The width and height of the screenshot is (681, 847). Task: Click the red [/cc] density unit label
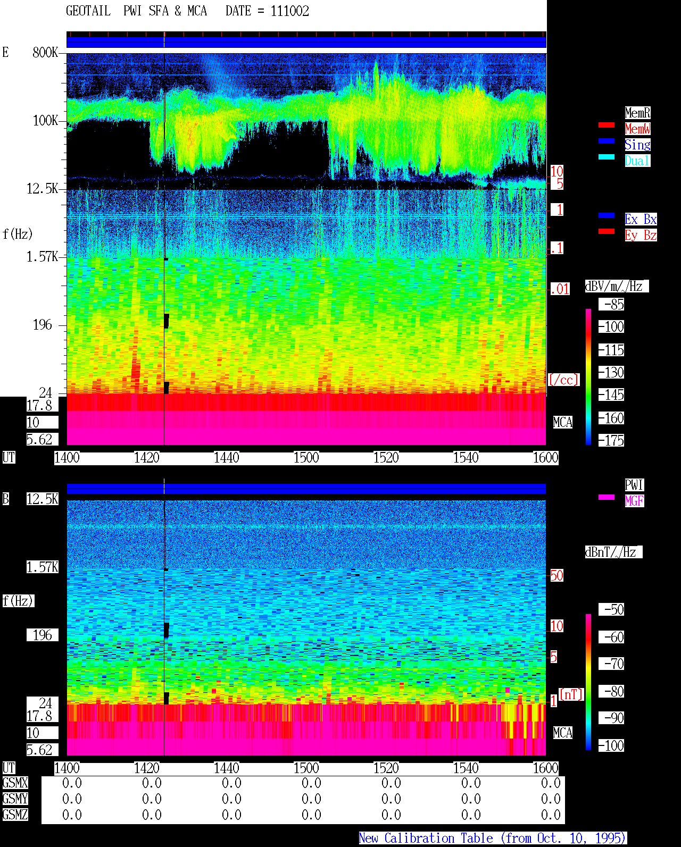[x=563, y=380]
